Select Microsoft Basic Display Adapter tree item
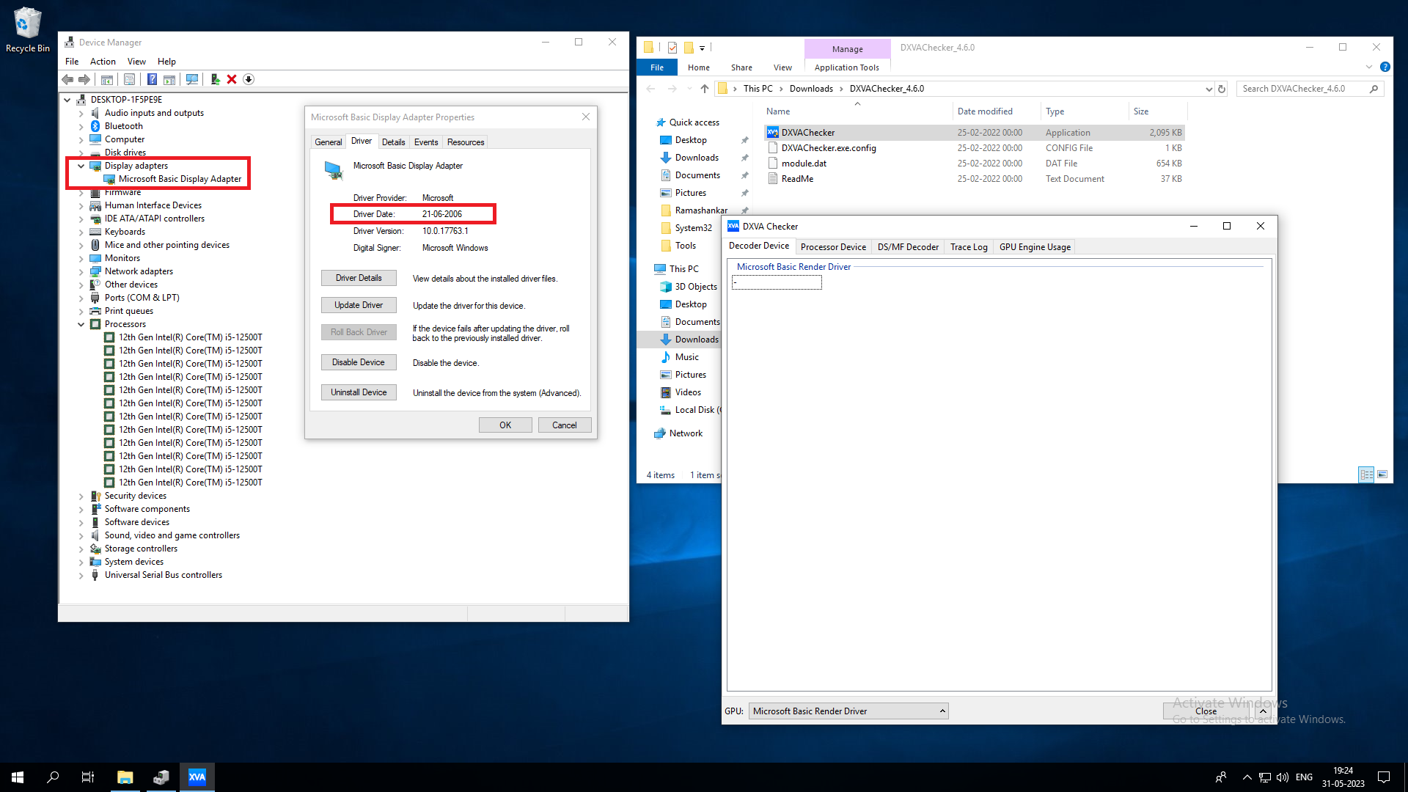 click(x=180, y=179)
